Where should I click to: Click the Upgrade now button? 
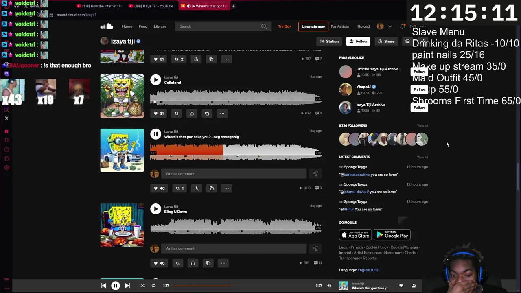(313, 26)
